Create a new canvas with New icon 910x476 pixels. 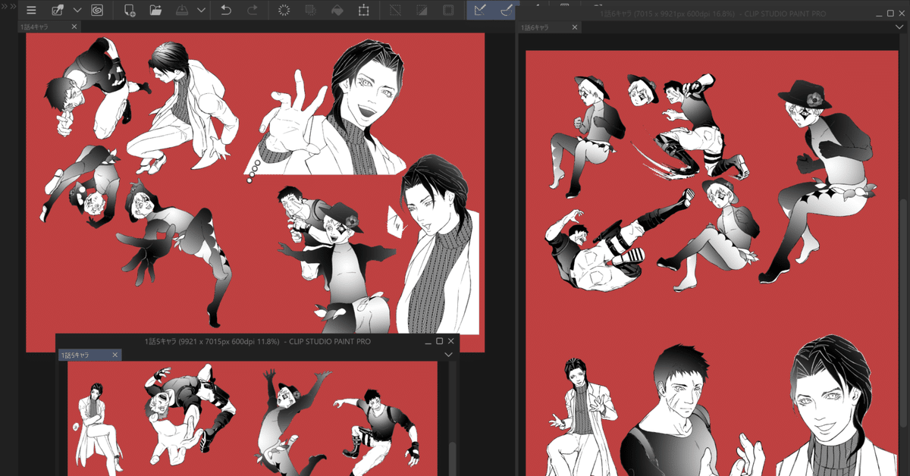(x=130, y=11)
